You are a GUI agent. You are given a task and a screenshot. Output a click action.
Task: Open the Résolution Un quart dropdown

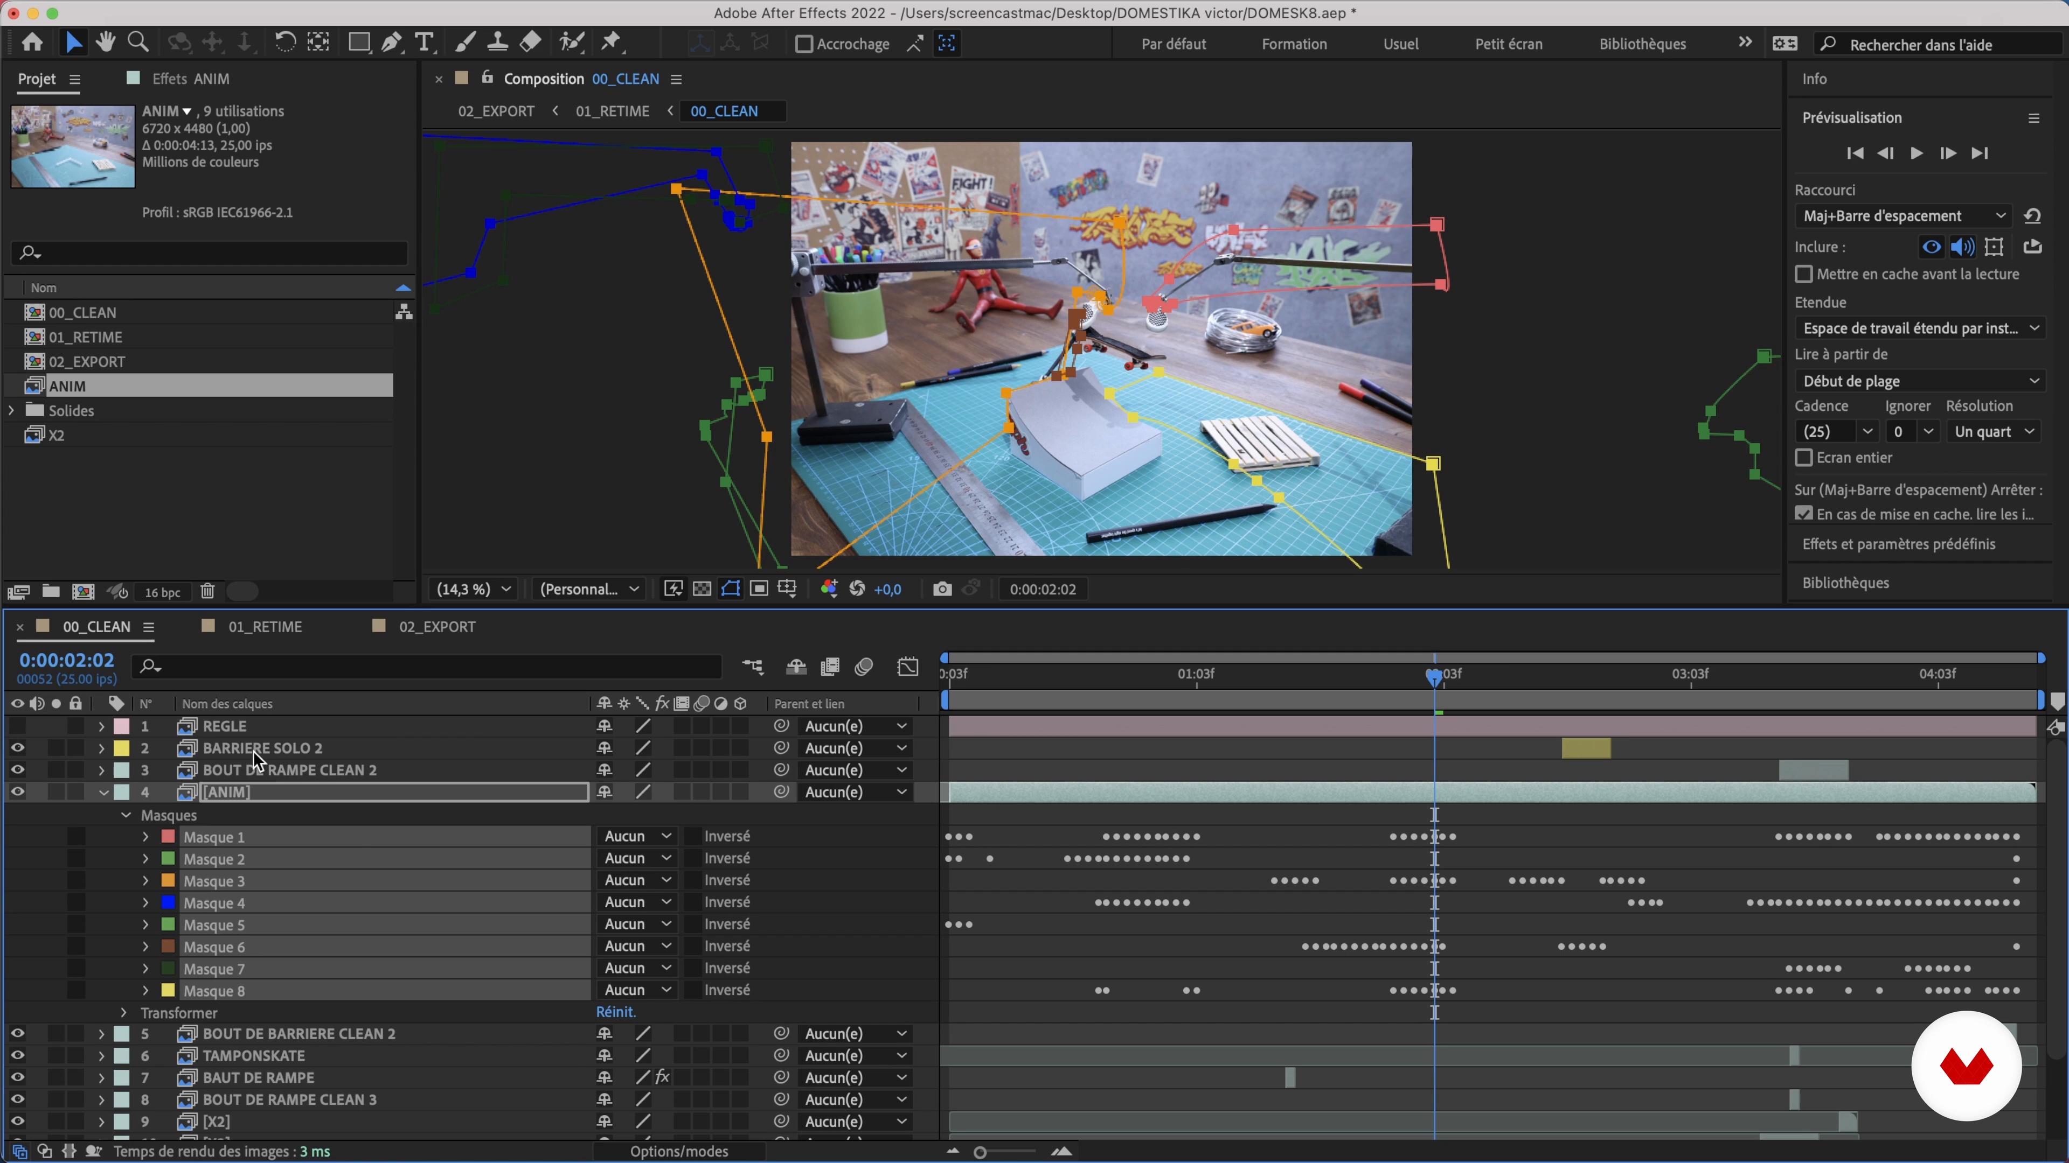[1994, 432]
